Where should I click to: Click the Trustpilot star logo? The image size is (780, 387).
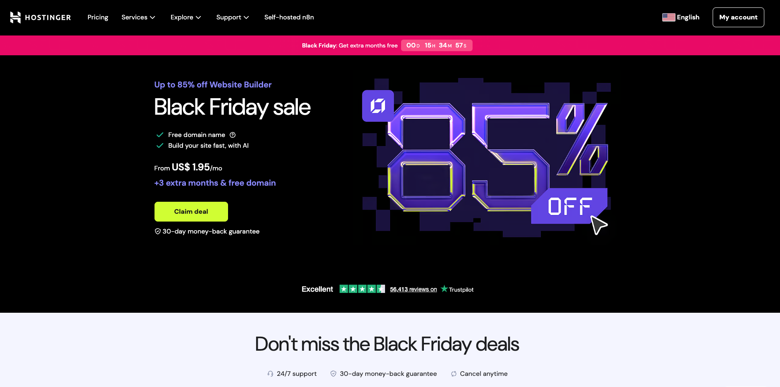pos(444,289)
